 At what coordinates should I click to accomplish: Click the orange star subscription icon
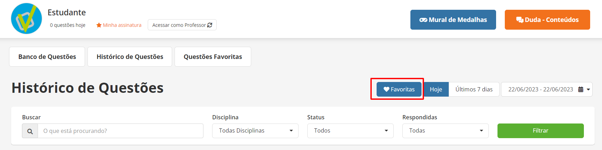coord(99,25)
